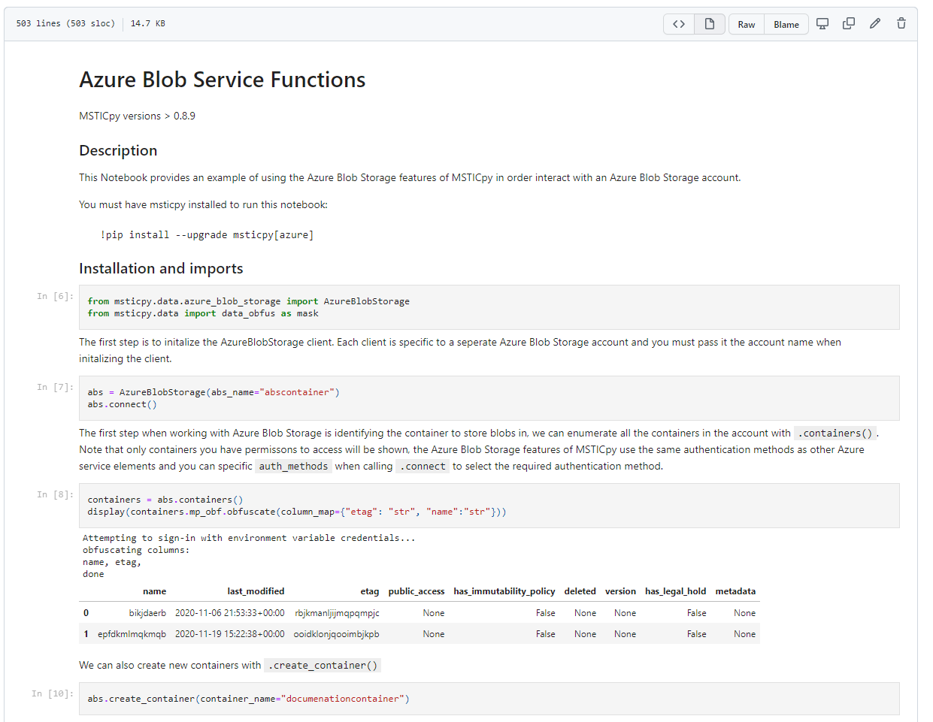Image resolution: width=933 pixels, height=722 pixels.
Task: Delete this file using the trash icon
Action: [901, 24]
